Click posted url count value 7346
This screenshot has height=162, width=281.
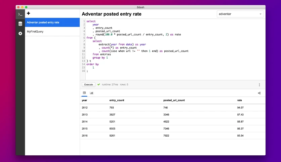166,129
